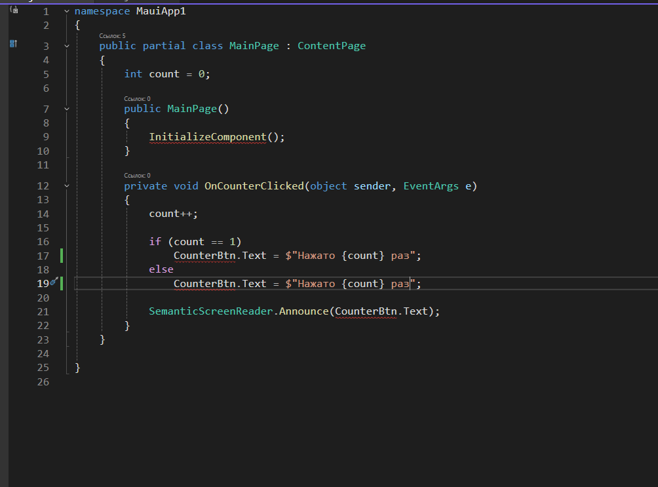Click CounterBtn on line 17
This screenshot has width=658, height=487.
tap(204, 256)
